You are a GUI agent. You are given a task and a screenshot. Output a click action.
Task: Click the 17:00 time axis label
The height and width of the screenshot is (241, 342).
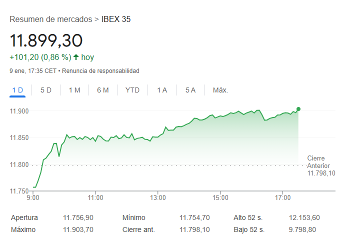(282, 197)
